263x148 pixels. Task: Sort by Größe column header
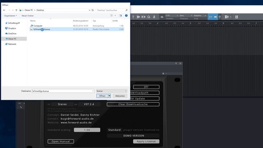115,21
